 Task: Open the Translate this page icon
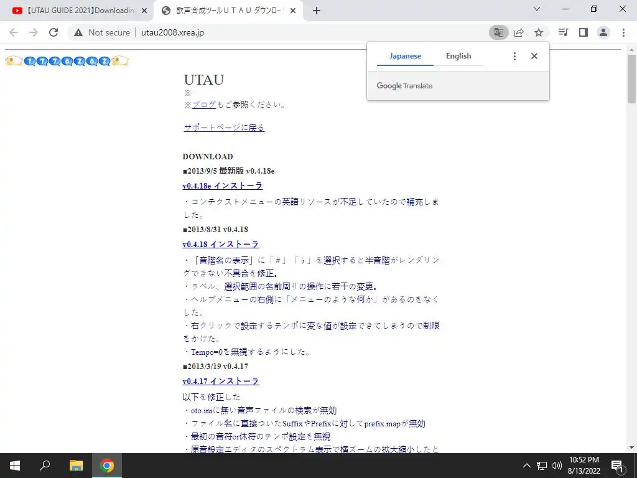pos(498,32)
